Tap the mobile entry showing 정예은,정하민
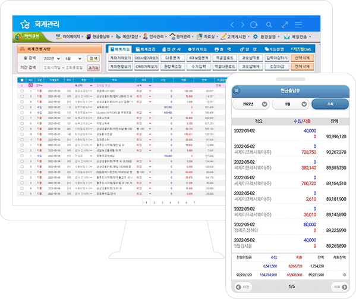356x299 pixels. [x=291, y=228]
